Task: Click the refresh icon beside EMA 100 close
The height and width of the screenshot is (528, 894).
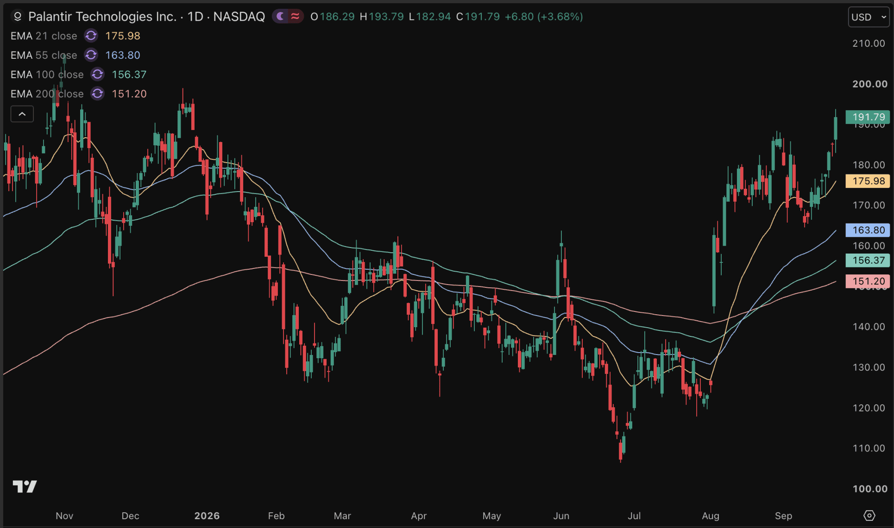Action: coord(98,74)
